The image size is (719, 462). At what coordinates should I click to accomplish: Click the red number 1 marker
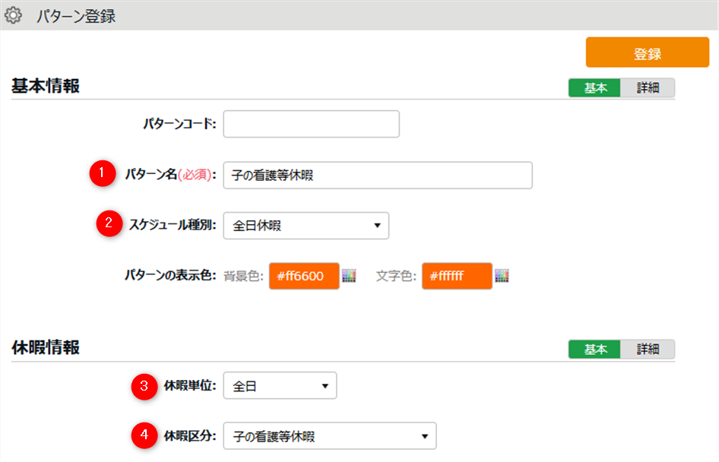(x=102, y=174)
